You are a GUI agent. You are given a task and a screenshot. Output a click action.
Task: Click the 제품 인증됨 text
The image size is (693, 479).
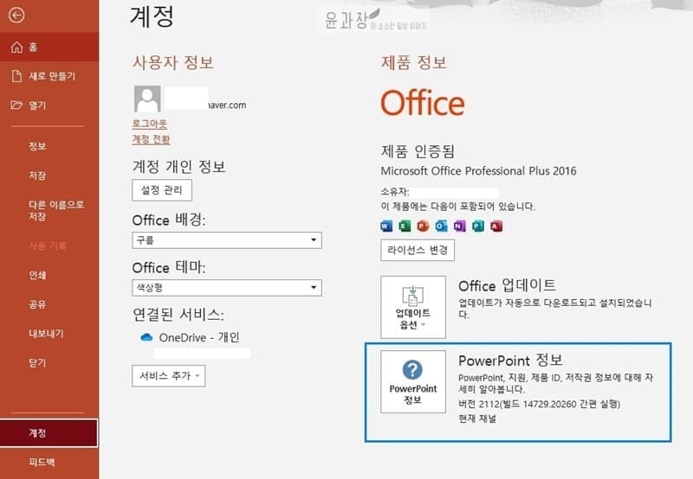click(418, 151)
